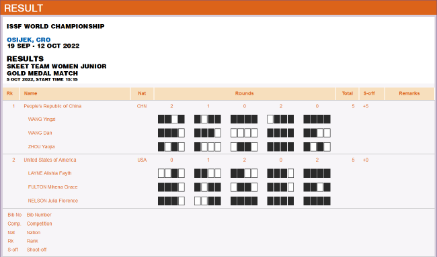Click the Remarks column header

[x=409, y=93]
